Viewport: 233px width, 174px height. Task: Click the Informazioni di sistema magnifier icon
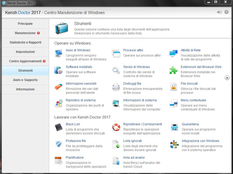116,103
